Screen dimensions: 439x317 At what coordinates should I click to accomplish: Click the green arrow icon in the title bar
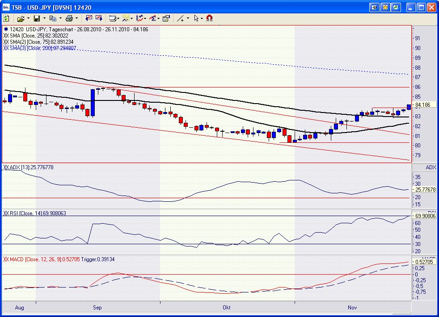click(395, 7)
